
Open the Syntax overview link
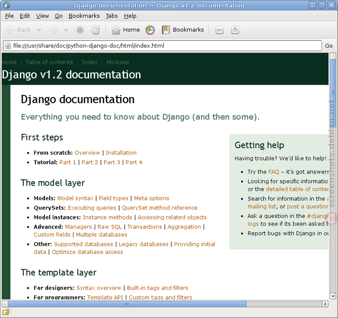pos(99,288)
